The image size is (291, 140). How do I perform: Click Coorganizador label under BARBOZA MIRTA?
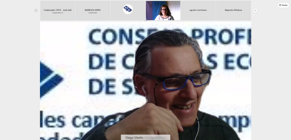coord(93,13)
